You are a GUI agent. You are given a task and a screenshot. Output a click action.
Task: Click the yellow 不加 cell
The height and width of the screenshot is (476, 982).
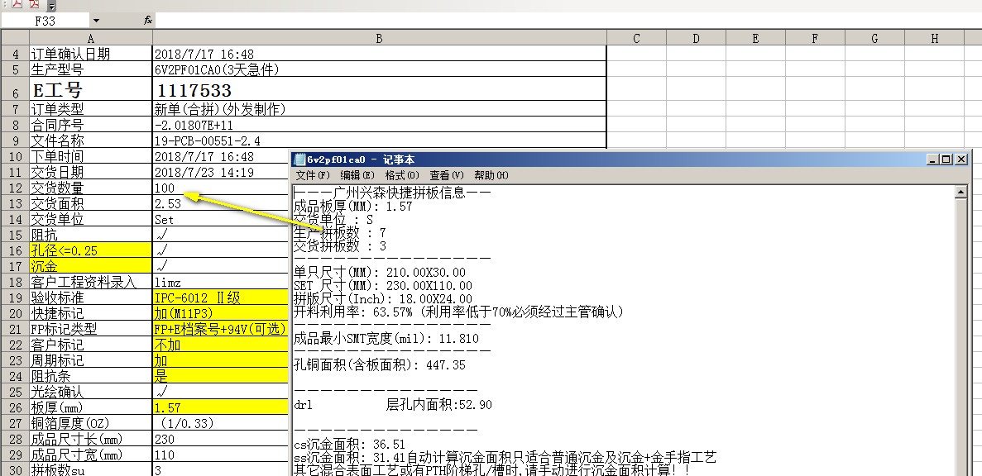coord(220,345)
